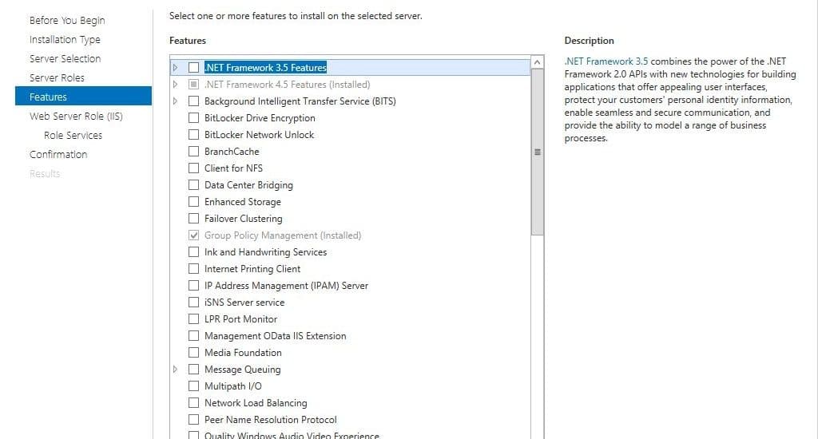818x439 pixels.
Task: Tick the BitLocker Network Unlock checkbox
Action: tap(193, 135)
